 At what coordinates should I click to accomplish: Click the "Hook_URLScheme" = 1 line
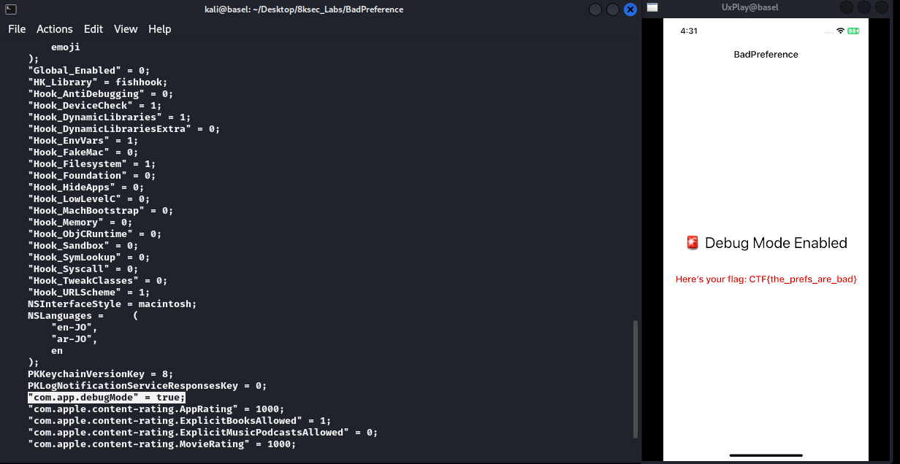pos(88,293)
